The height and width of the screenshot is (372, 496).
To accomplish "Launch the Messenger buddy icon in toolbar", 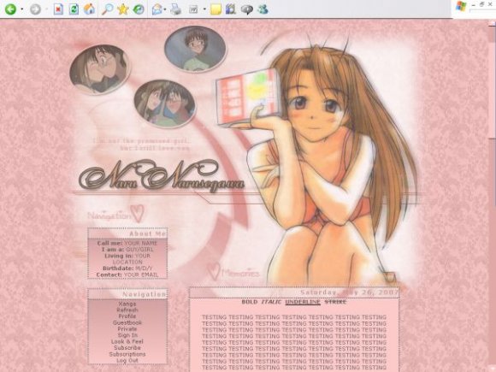I will coord(263,9).
